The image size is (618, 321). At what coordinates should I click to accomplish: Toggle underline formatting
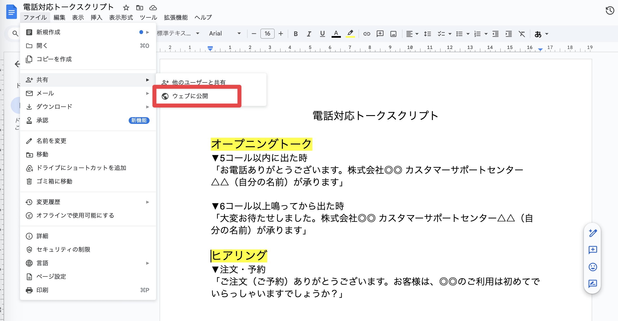(322, 34)
